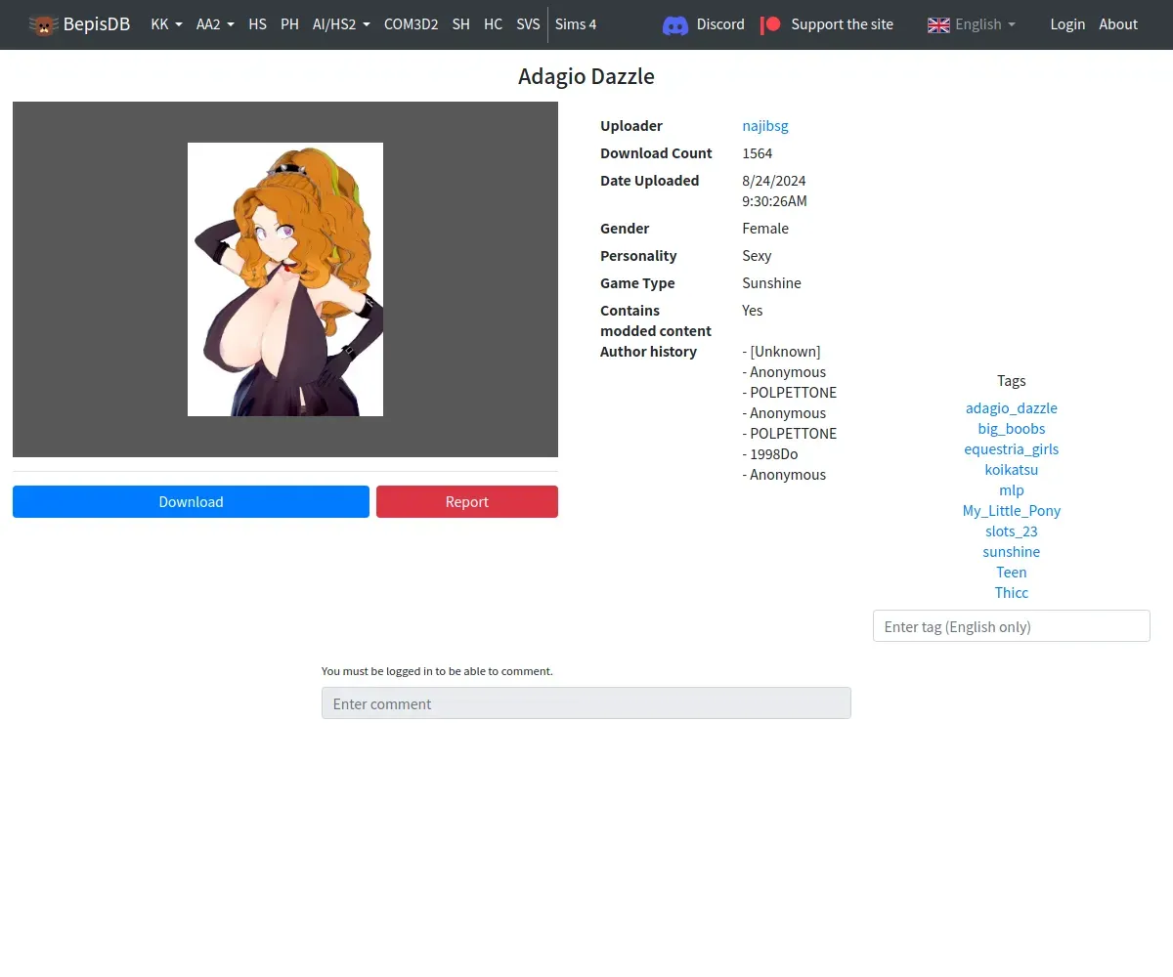
Task: Click the UK flag language icon
Action: [938, 24]
